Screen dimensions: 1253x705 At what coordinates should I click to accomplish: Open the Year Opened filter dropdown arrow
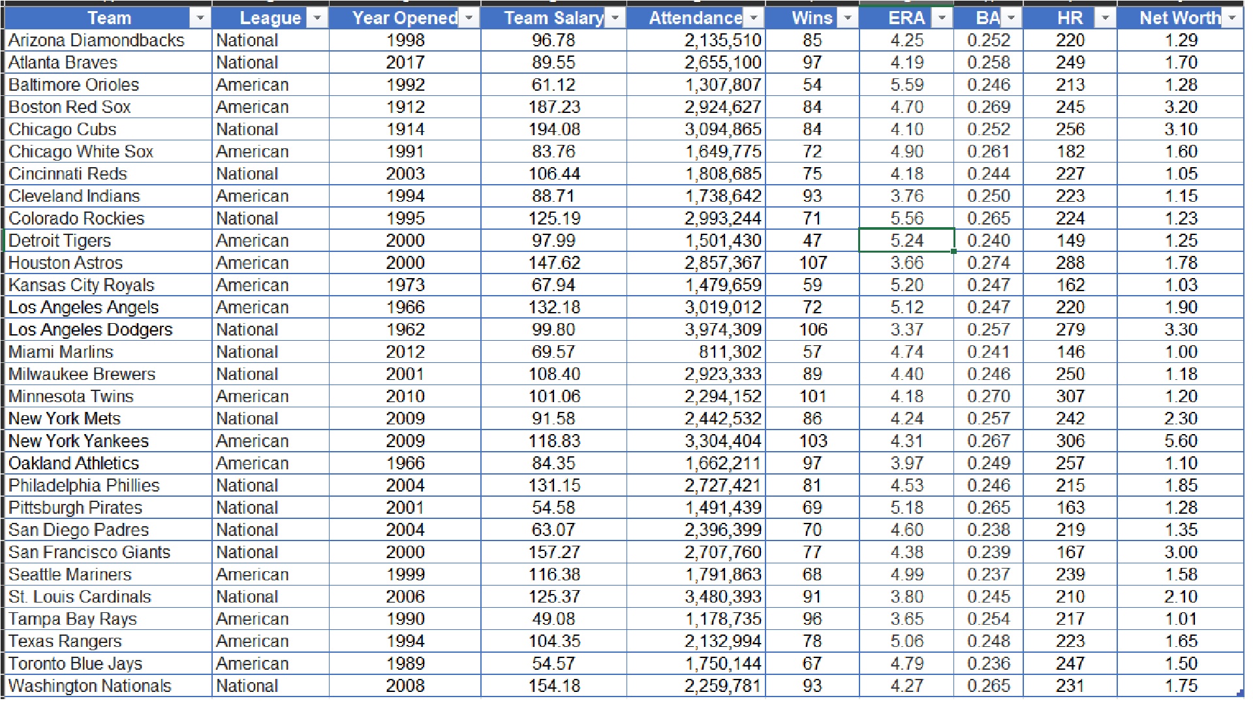point(469,18)
